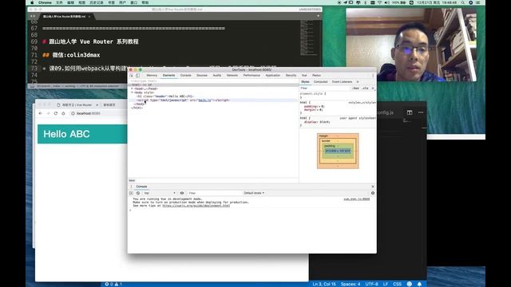
Task: Open the Chrome menu in macOS menu bar
Action: coord(45,2)
